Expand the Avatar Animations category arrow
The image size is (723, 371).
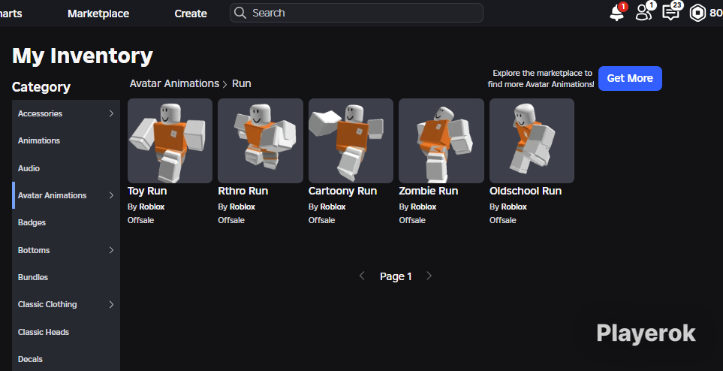pyautogui.click(x=111, y=195)
